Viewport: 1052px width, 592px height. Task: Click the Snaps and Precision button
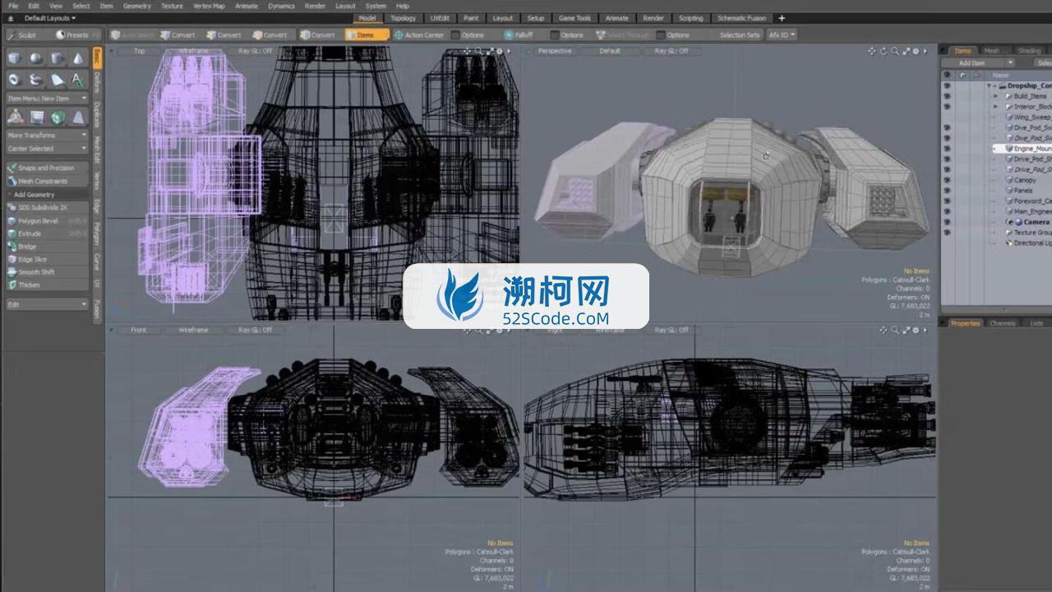(47, 168)
